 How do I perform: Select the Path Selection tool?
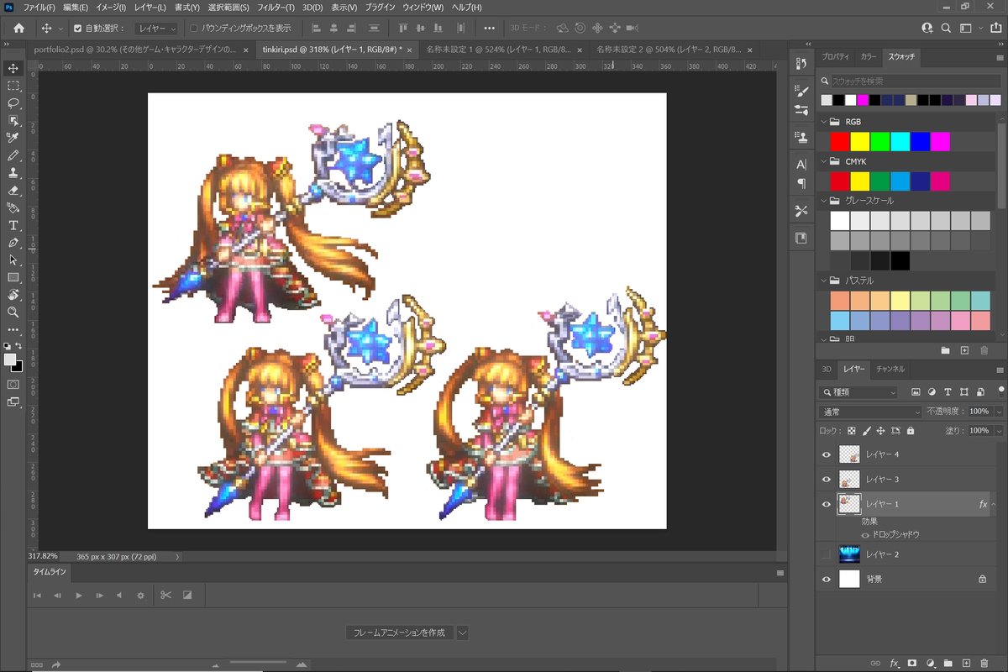click(13, 260)
